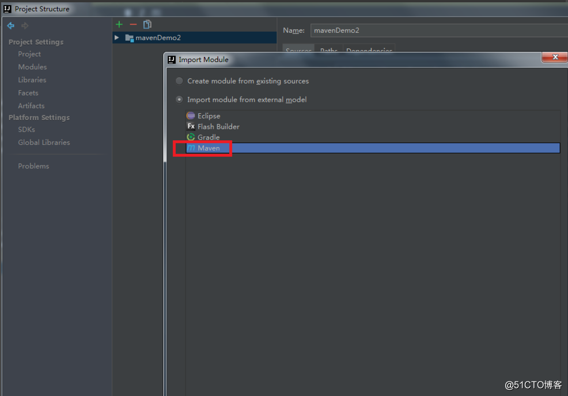Screen dimensions: 568x396
Task: Open the Project settings page
Action: click(29, 54)
